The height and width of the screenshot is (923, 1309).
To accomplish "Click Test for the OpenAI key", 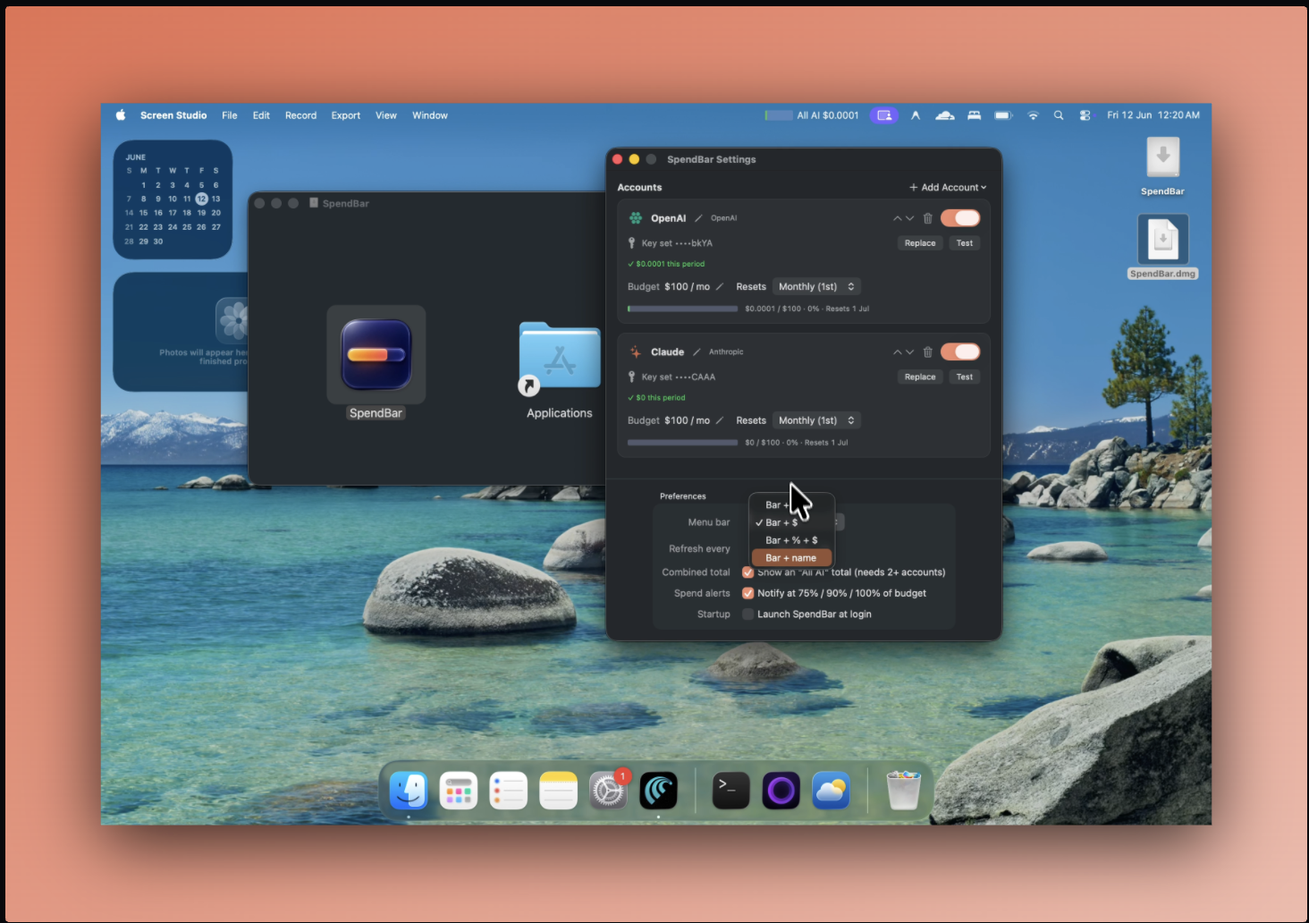I will [x=965, y=243].
